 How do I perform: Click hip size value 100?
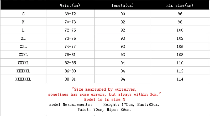pos(180,30)
